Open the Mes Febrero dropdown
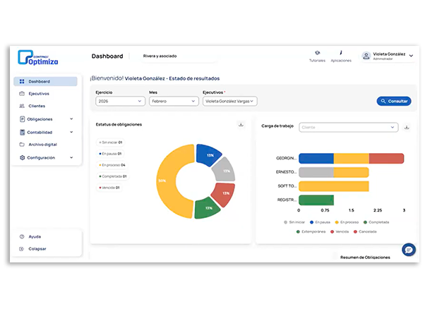 pos(174,101)
